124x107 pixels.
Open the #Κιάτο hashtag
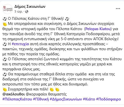89,99
